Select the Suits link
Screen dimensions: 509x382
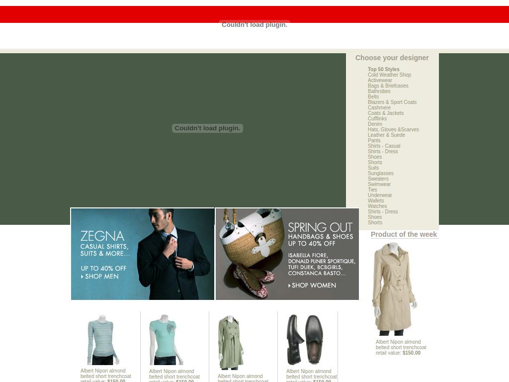373,168
